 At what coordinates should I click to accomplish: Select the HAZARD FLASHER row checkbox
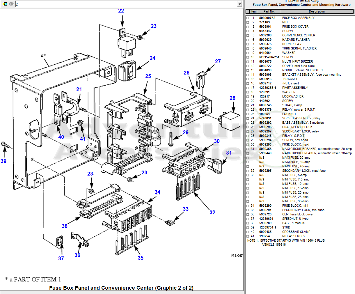tap(248, 40)
